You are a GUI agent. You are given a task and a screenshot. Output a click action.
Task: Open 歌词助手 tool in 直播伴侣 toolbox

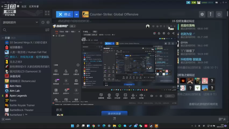(56, 91)
